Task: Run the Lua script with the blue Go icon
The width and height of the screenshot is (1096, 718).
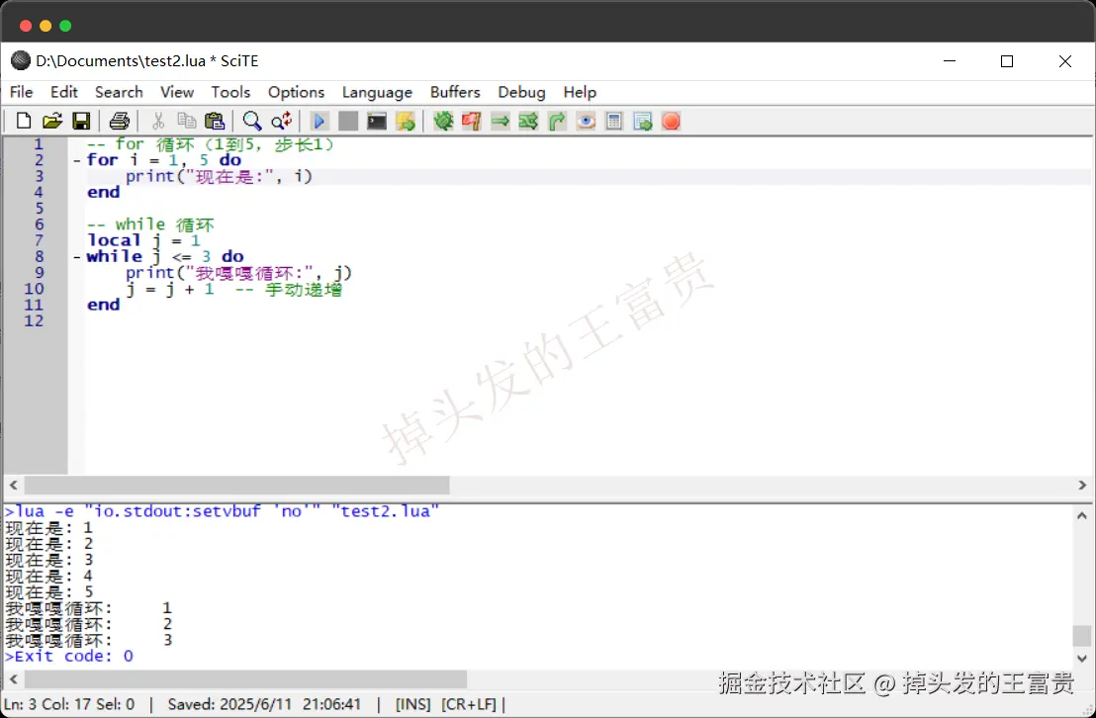Action: pyautogui.click(x=319, y=121)
